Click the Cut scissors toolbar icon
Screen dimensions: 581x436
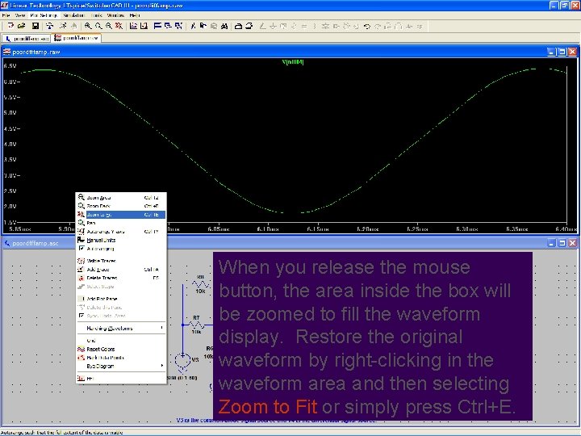(x=193, y=26)
